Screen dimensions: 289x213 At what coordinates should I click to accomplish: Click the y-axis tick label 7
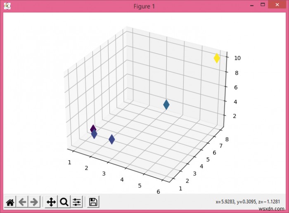point(221,146)
